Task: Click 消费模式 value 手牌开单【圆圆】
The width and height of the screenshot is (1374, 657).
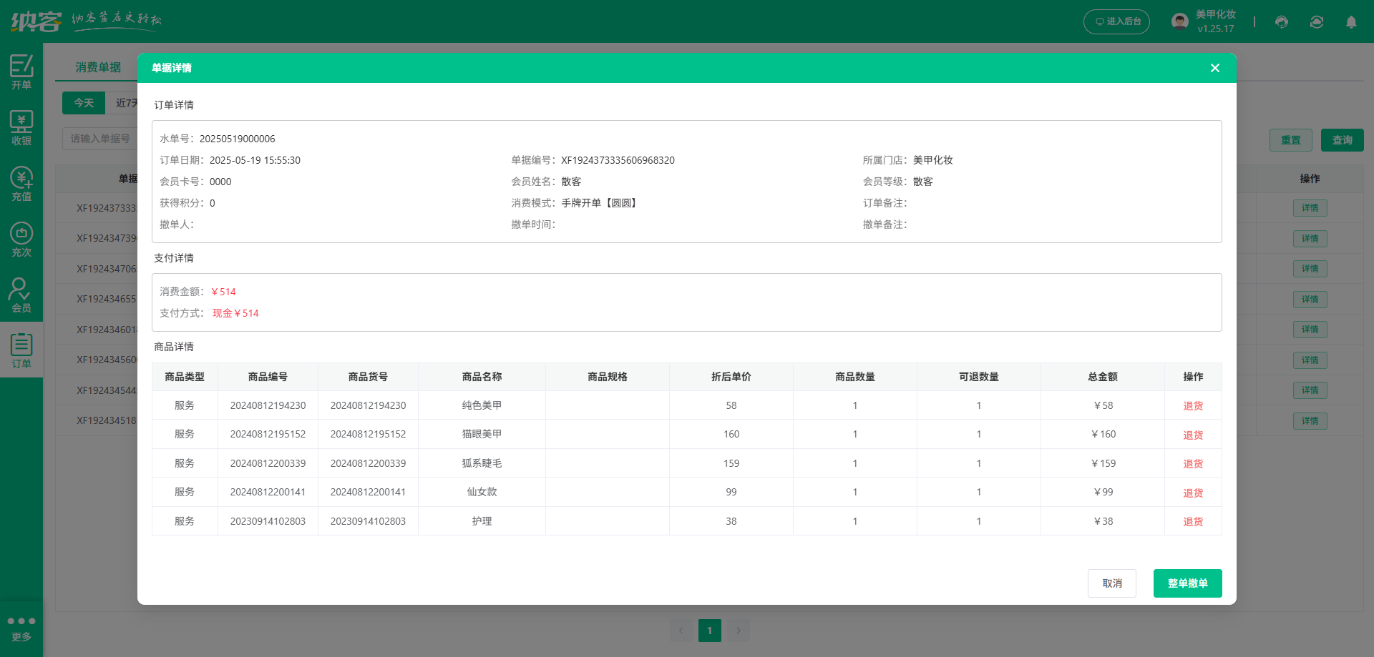Action: 600,203
